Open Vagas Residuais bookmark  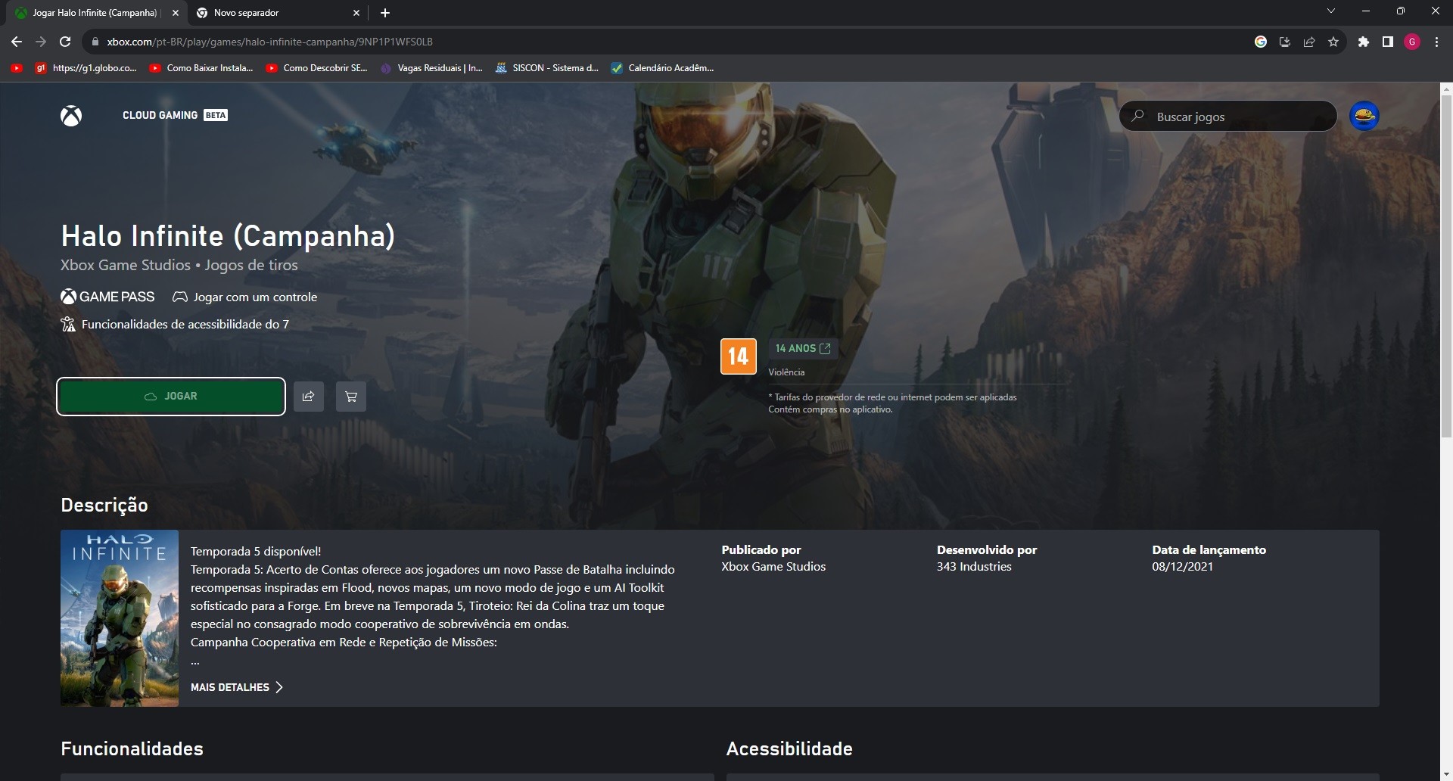[432, 68]
